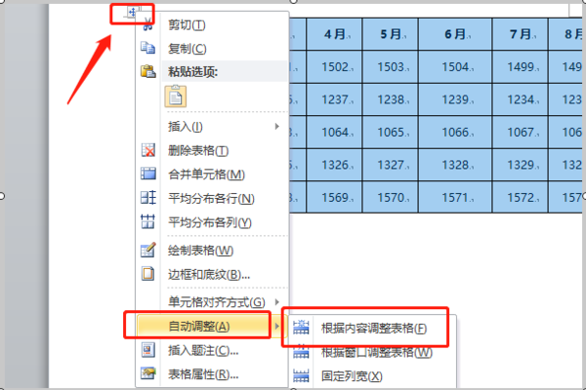Image resolution: width=586 pixels, height=390 pixels.
Task: Click the AutoFit to contents icon
Action: pos(301,328)
